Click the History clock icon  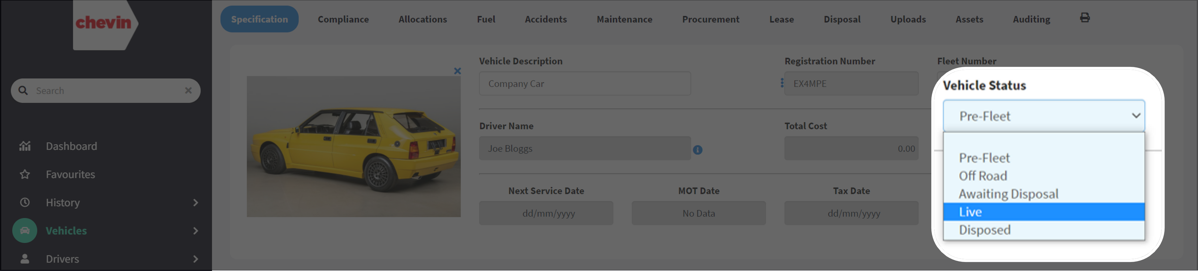click(x=25, y=203)
